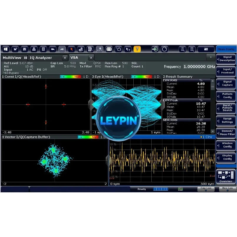Click the Save floppy disk icon
The image size is (237, 237).
coord(24,49)
